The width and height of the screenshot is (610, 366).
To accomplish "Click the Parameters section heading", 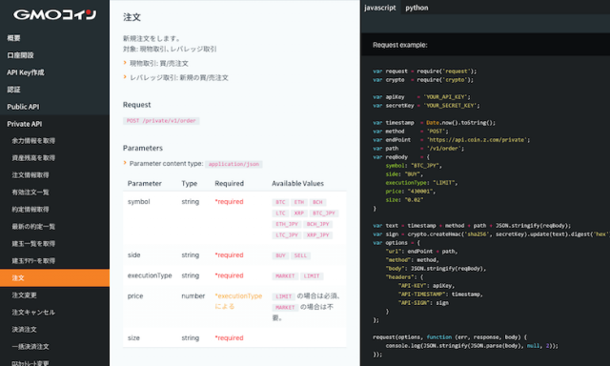I will [x=143, y=148].
